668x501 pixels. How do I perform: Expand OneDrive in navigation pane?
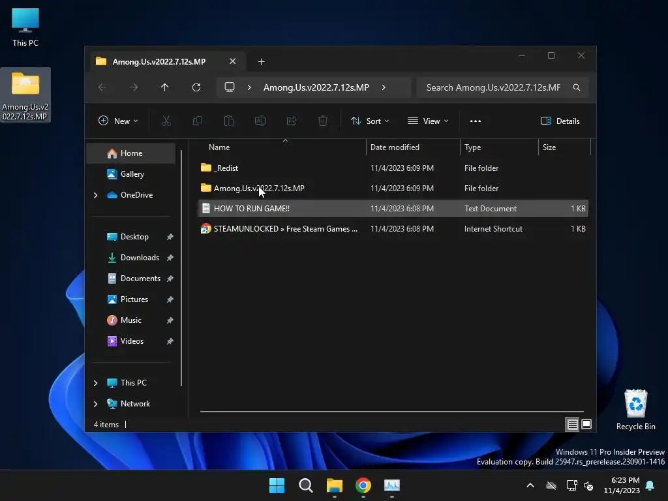pyautogui.click(x=95, y=195)
